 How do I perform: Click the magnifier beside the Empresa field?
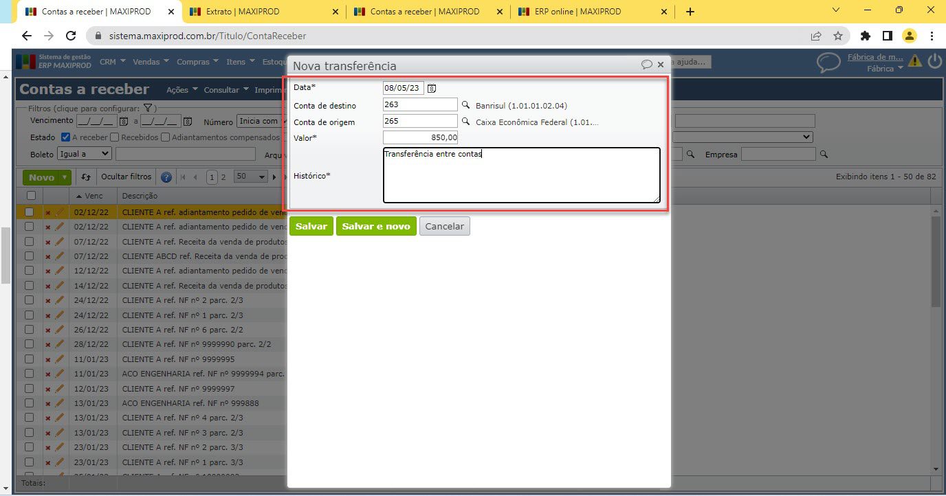[x=823, y=155]
